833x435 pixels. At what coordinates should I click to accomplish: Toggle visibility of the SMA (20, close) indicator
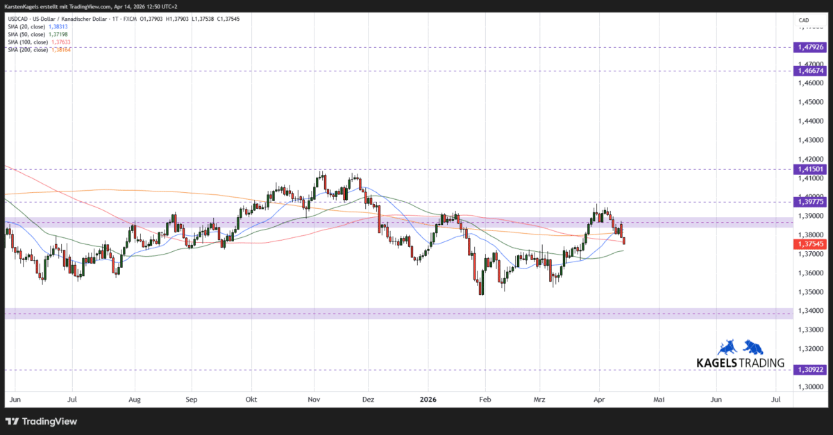coord(26,26)
